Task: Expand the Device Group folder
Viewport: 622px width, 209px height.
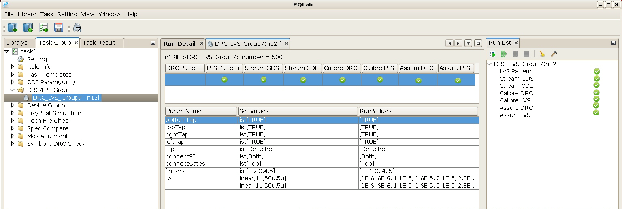Action: (x=13, y=105)
